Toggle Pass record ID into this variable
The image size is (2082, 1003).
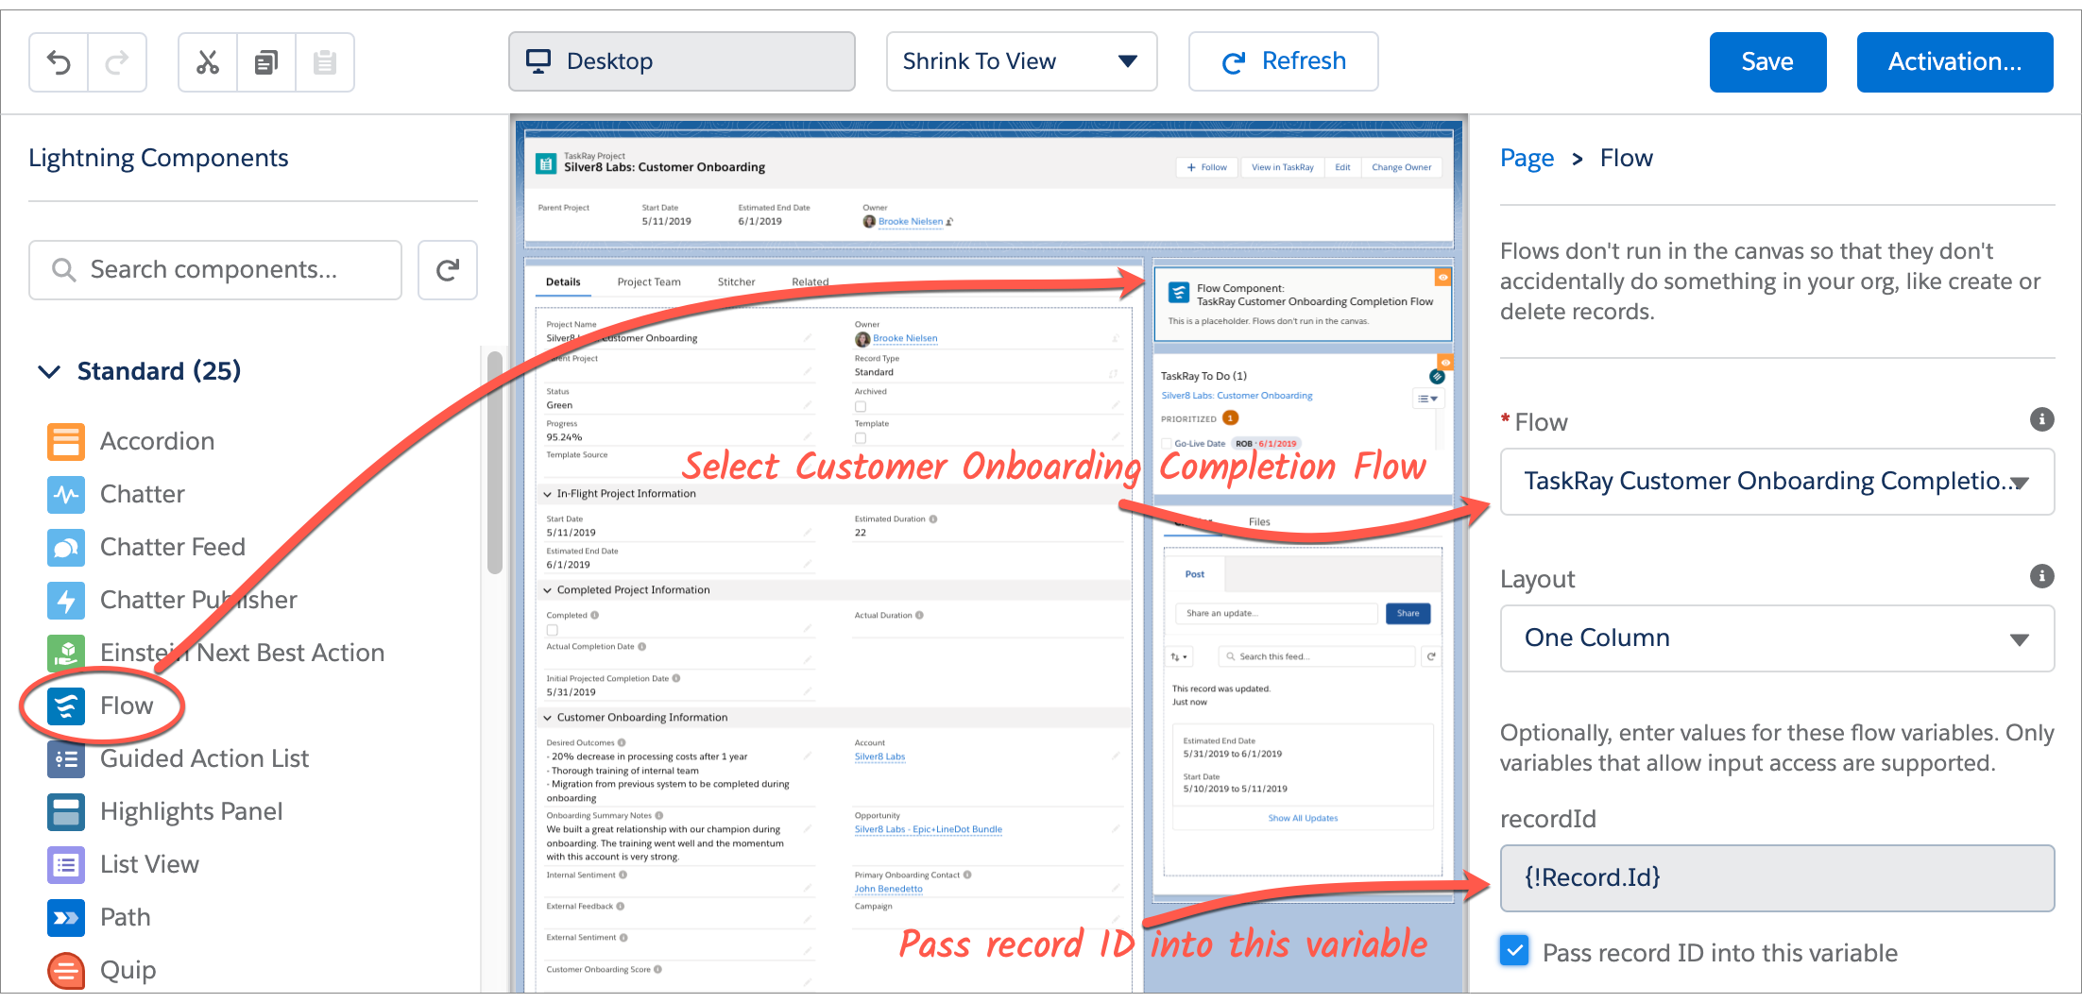[x=1514, y=950]
